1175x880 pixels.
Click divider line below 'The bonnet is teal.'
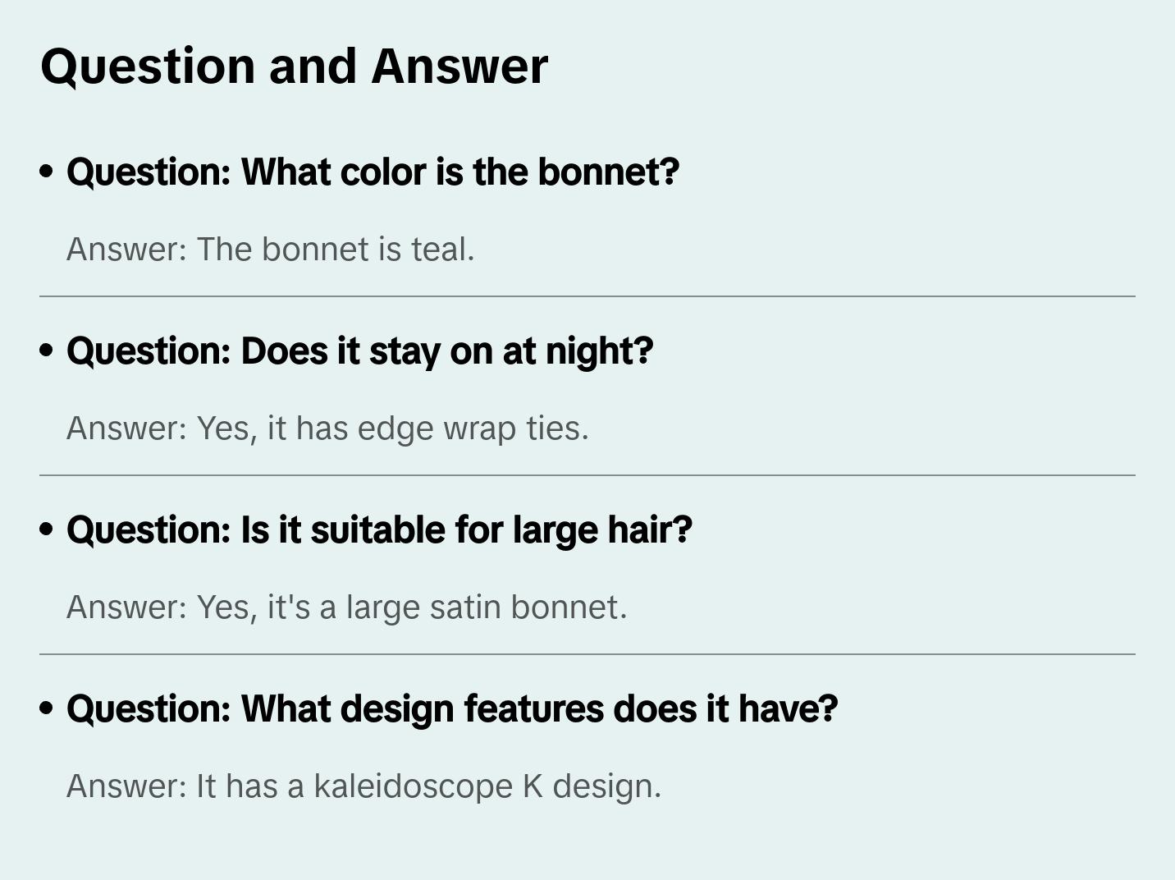[x=587, y=296]
